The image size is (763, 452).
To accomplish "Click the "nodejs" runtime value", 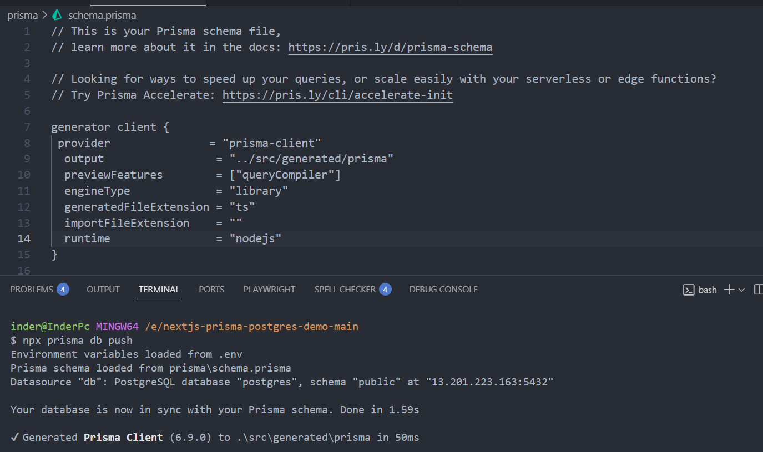I will tap(256, 238).
